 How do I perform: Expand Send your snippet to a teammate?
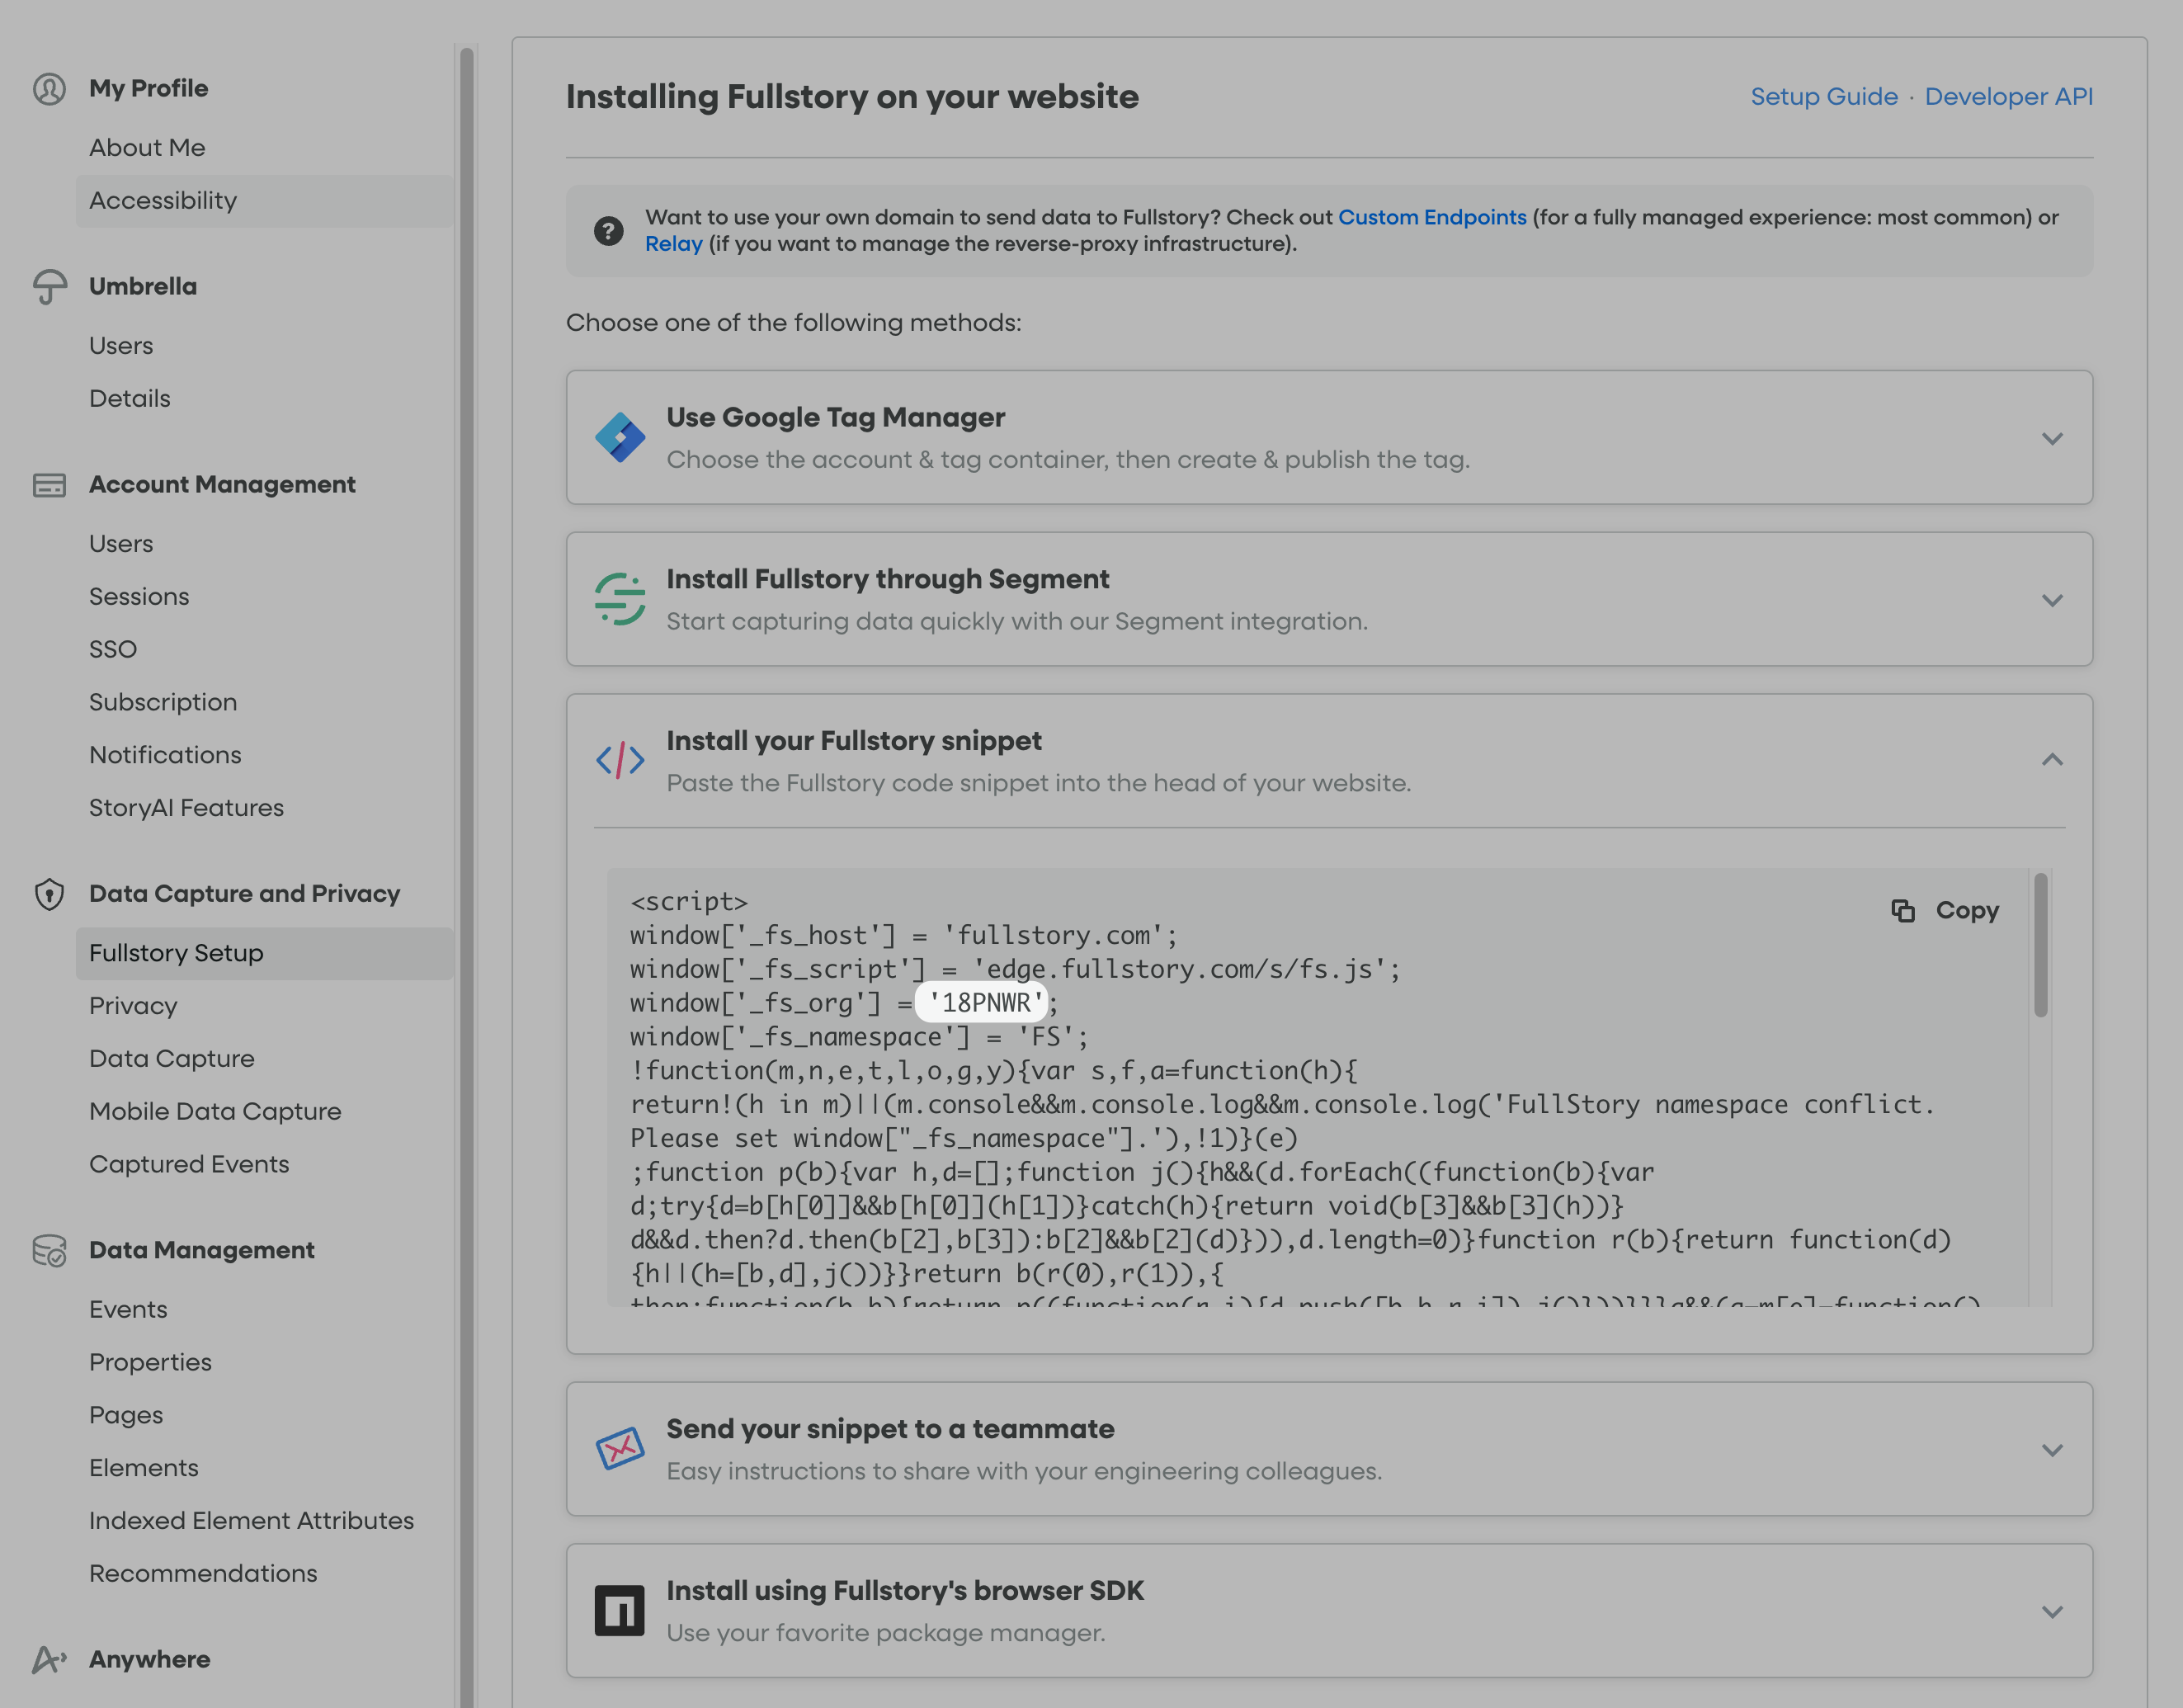click(2051, 1450)
